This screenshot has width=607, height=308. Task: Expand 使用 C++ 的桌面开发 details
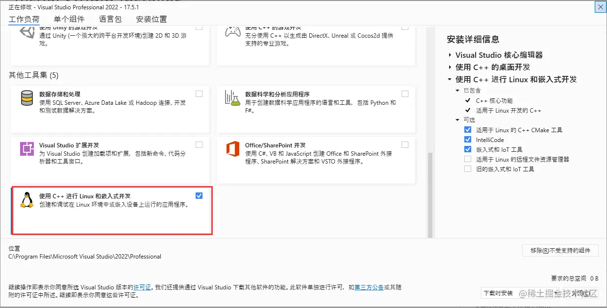click(x=450, y=67)
